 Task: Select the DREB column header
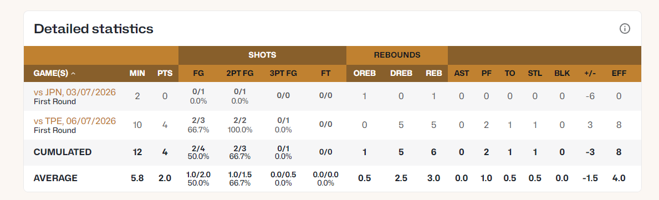(x=401, y=73)
